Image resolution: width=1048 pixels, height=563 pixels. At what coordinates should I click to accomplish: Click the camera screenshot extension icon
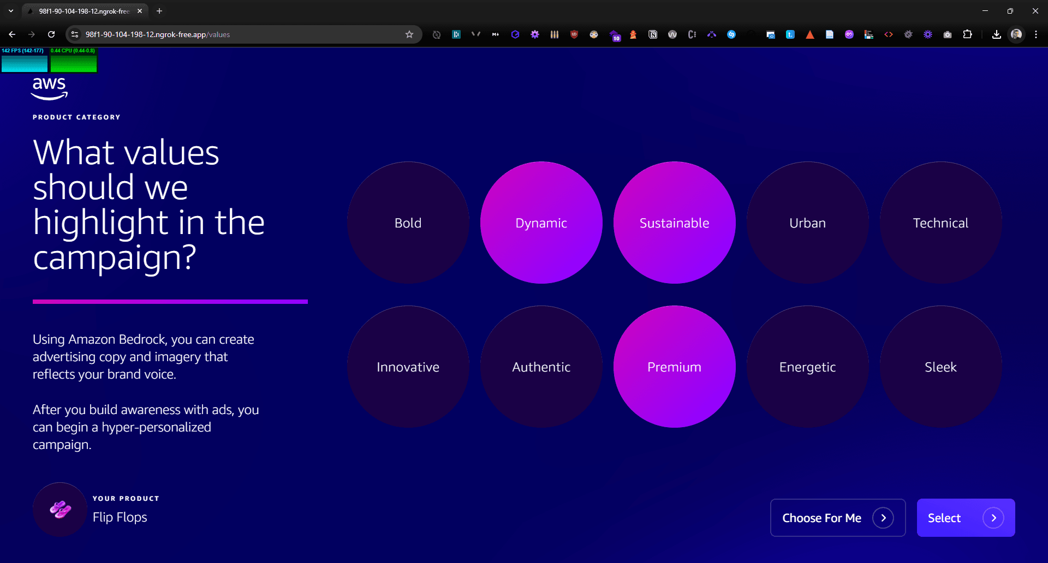948,34
